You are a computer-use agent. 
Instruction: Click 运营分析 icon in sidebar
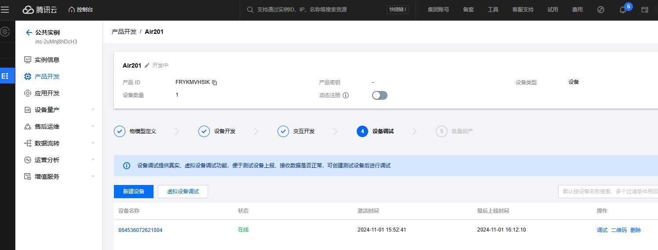pos(27,160)
